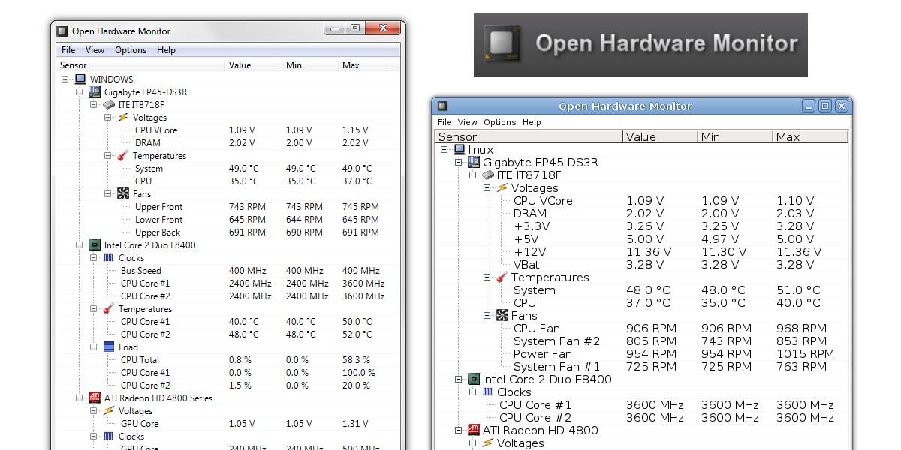901x450 pixels.
Task: Click the Fans icon in the linux window
Action: (502, 316)
